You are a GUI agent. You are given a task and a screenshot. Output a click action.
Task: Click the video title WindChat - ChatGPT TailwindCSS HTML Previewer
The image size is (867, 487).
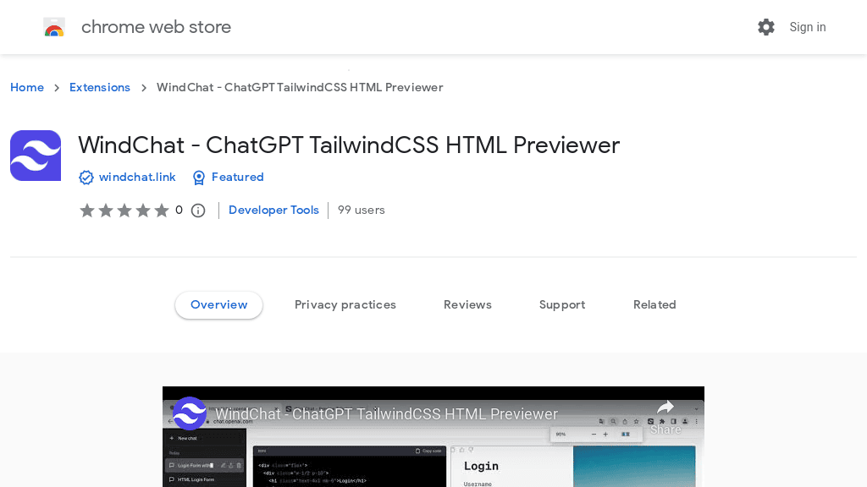[x=386, y=414]
